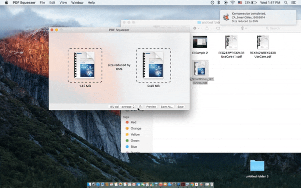
Task: Click the screen recording status icon in menu bar
Action: coord(226,3)
